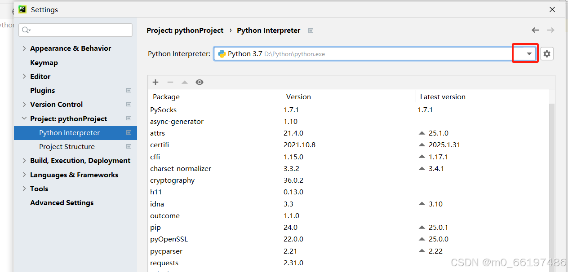
Task: Open Advanced Settings page
Action: tap(62, 202)
